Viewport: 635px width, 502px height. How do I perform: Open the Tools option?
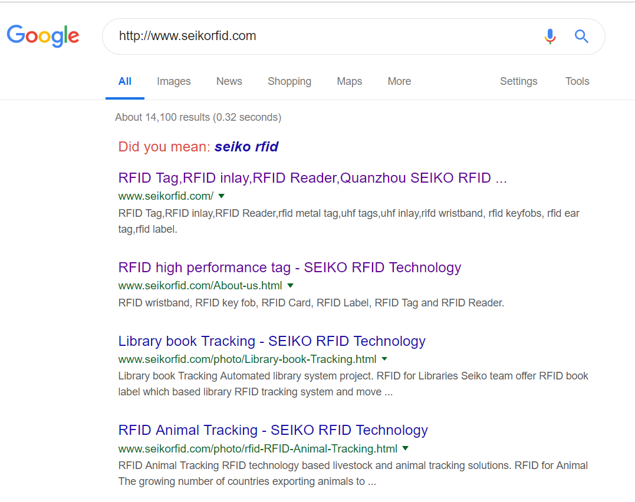(x=577, y=81)
